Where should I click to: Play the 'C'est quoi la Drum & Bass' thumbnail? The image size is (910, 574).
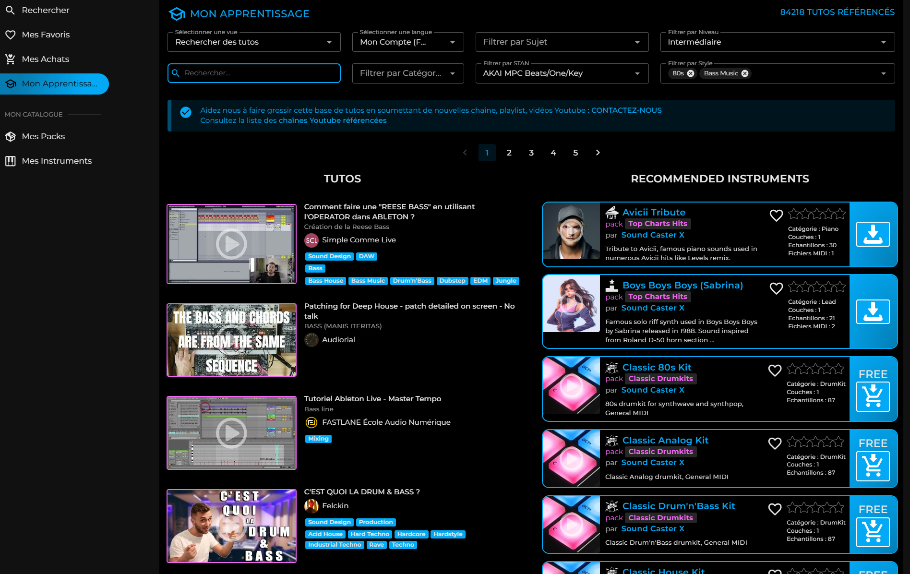[x=231, y=526]
